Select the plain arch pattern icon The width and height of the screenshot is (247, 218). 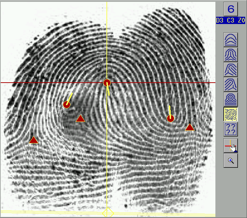[231, 40]
